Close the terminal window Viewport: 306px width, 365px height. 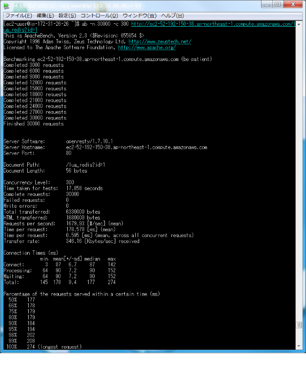(x=293, y=4)
